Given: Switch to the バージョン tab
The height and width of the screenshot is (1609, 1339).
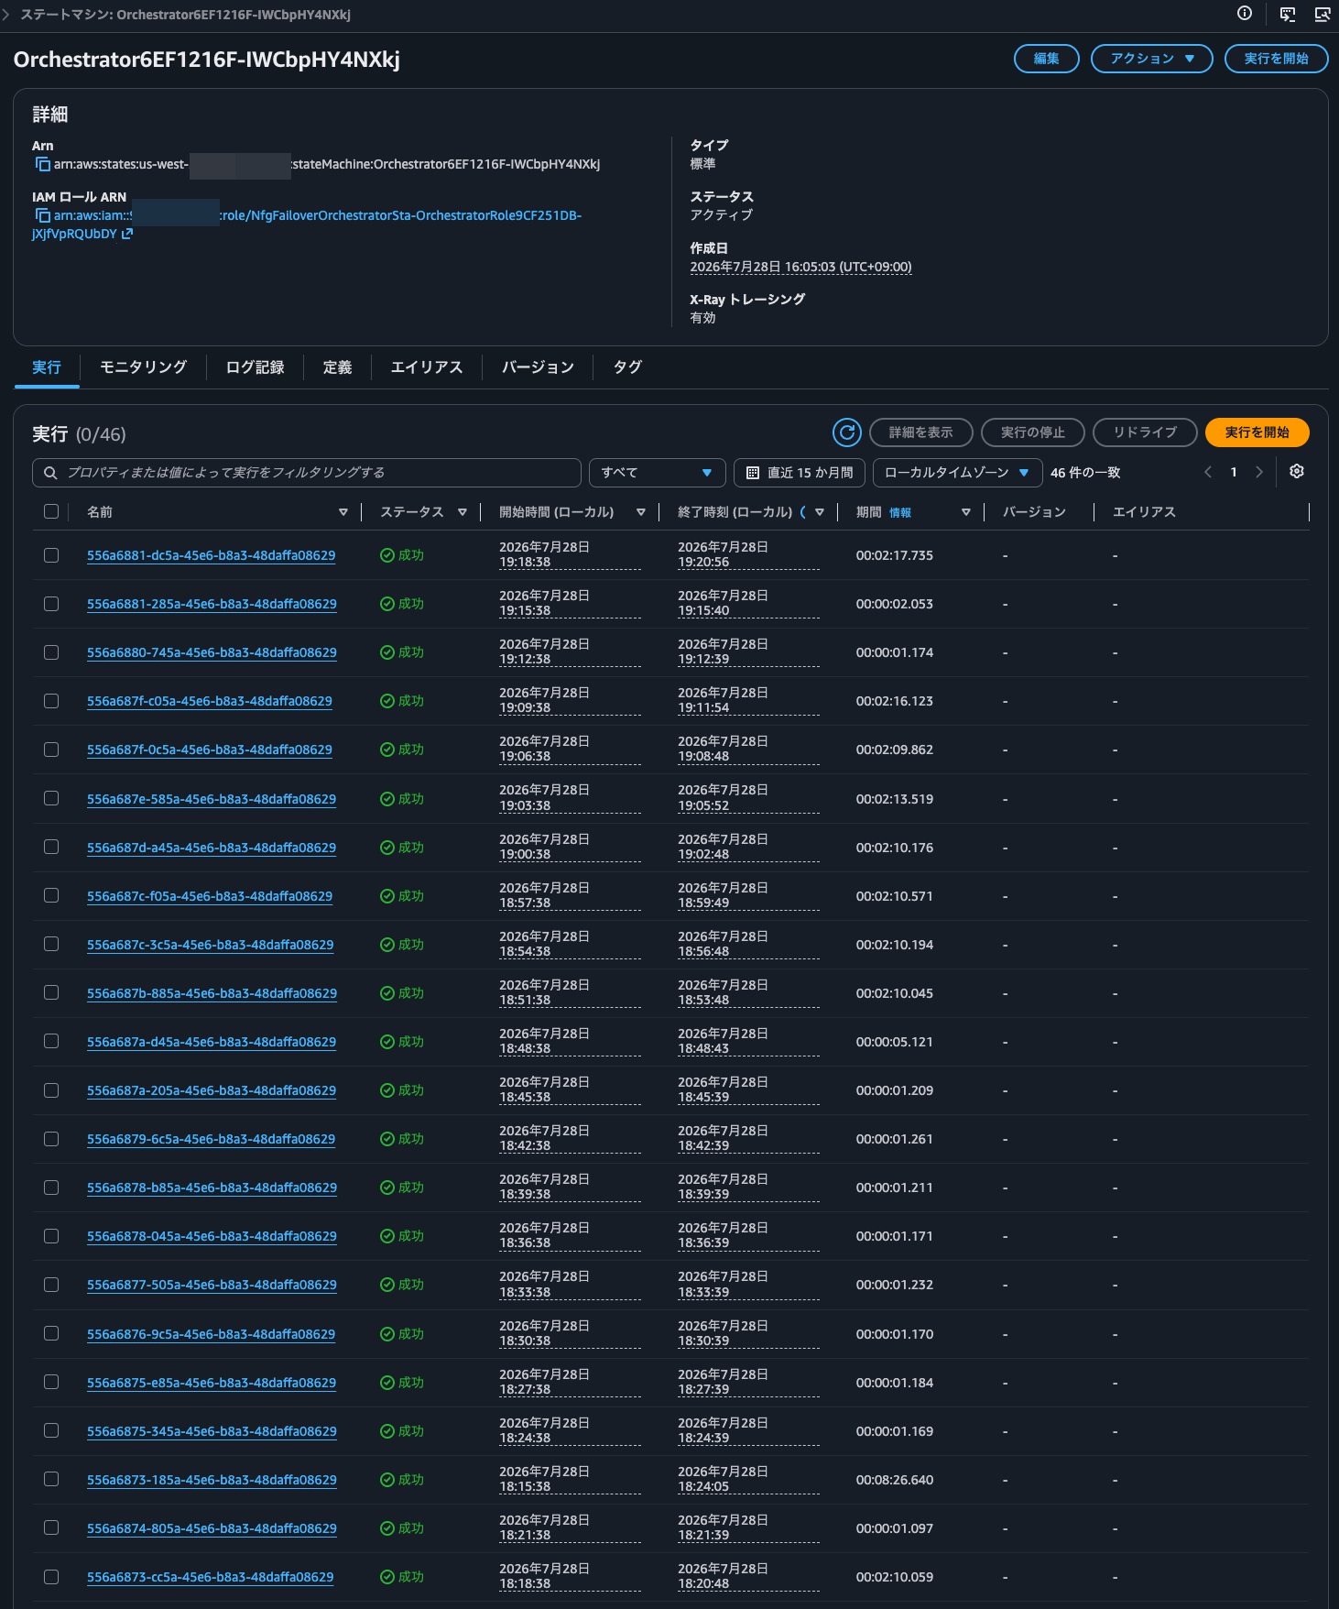Looking at the screenshot, I should pos(538,367).
